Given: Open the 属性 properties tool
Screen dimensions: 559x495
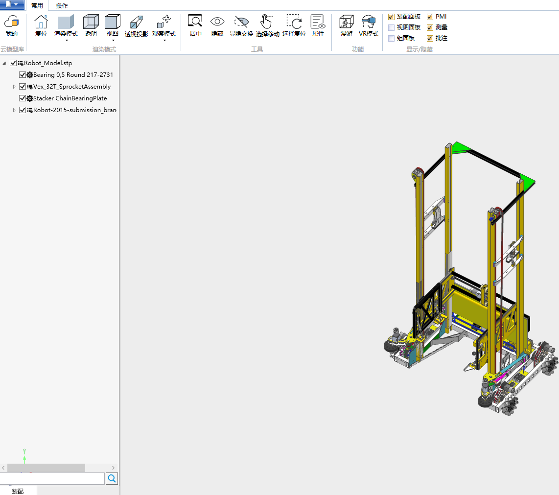Looking at the screenshot, I should [318, 25].
